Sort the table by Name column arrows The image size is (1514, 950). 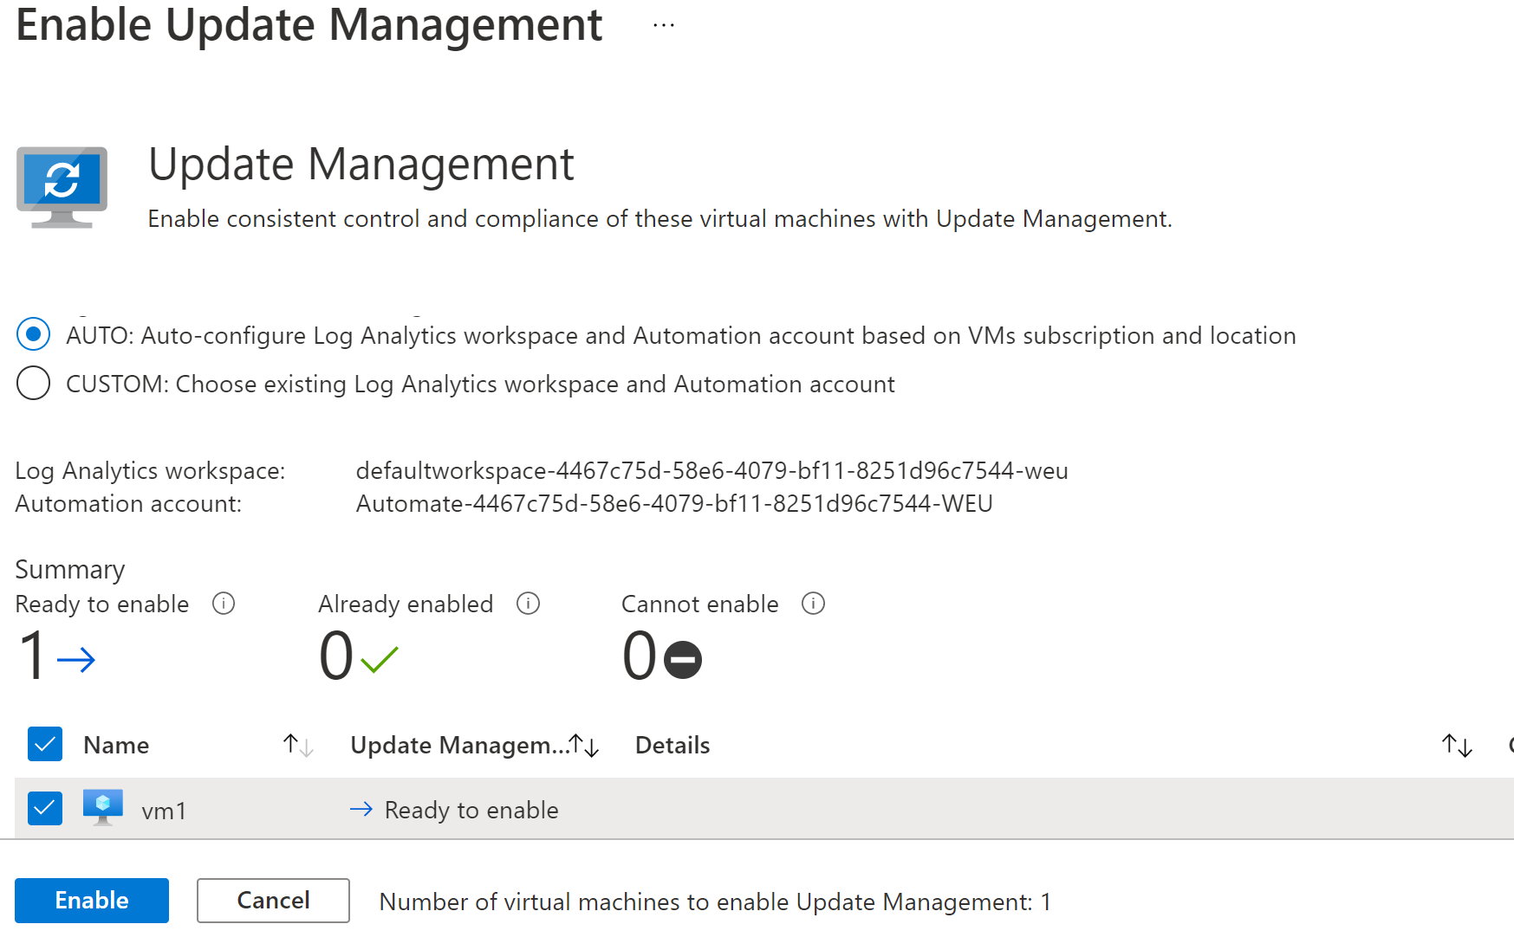[x=298, y=745]
